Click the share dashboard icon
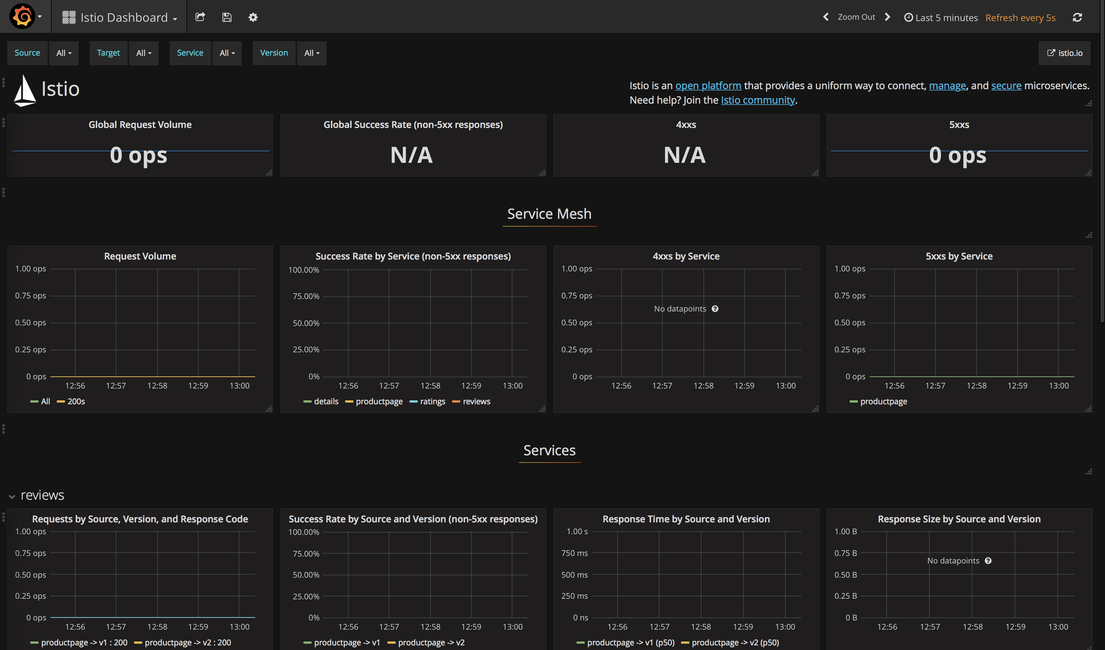The width and height of the screenshot is (1105, 650). pos(200,17)
